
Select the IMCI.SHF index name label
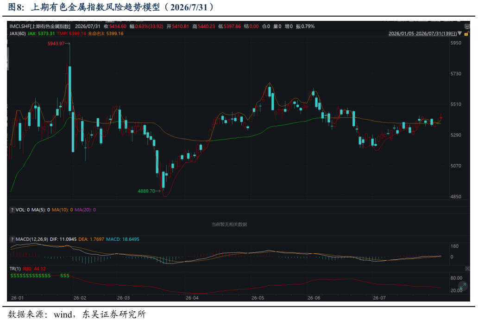click(x=40, y=26)
